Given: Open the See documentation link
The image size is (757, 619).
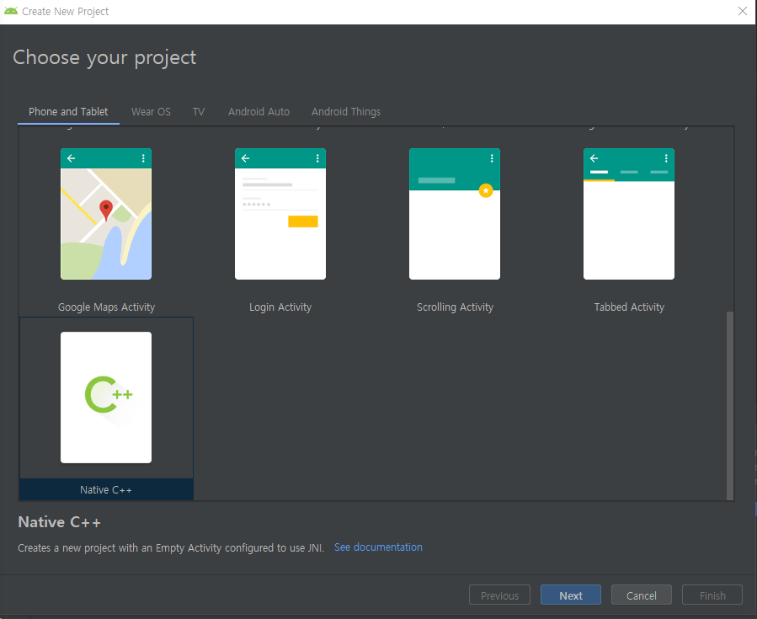Looking at the screenshot, I should [x=378, y=547].
